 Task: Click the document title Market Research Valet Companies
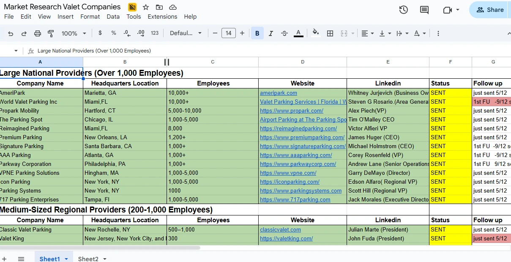62,7
